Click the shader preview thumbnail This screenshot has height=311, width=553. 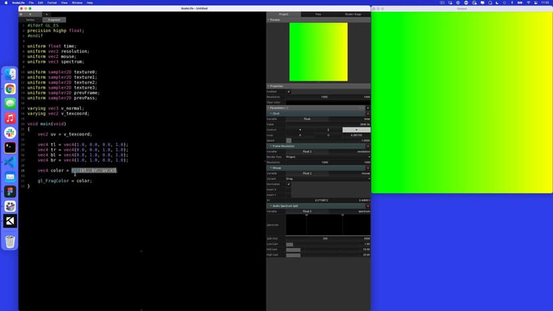(318, 52)
